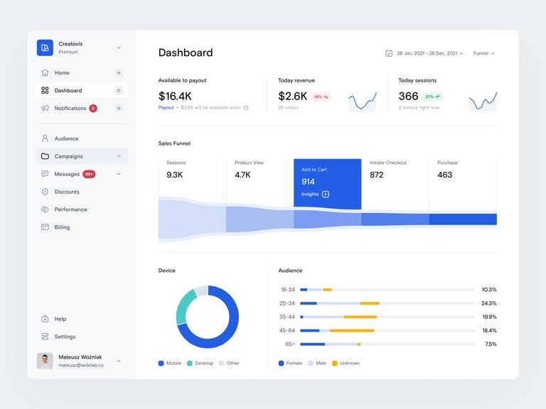
Task: Click the Performance icon in sidebar
Action: [x=45, y=209]
